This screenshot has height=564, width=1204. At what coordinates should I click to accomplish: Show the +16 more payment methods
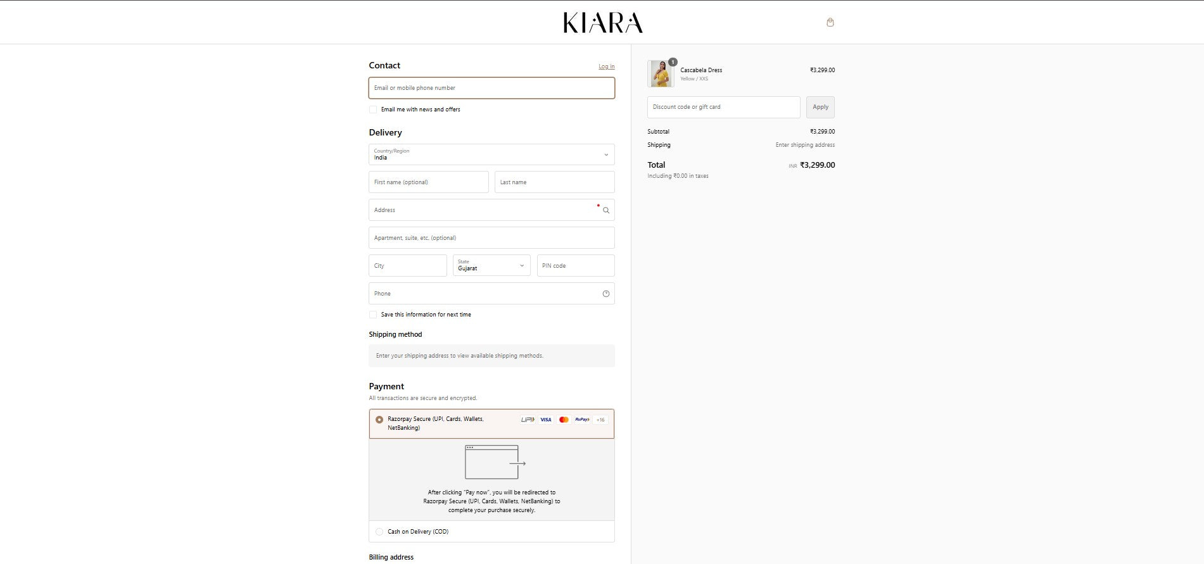pos(600,420)
